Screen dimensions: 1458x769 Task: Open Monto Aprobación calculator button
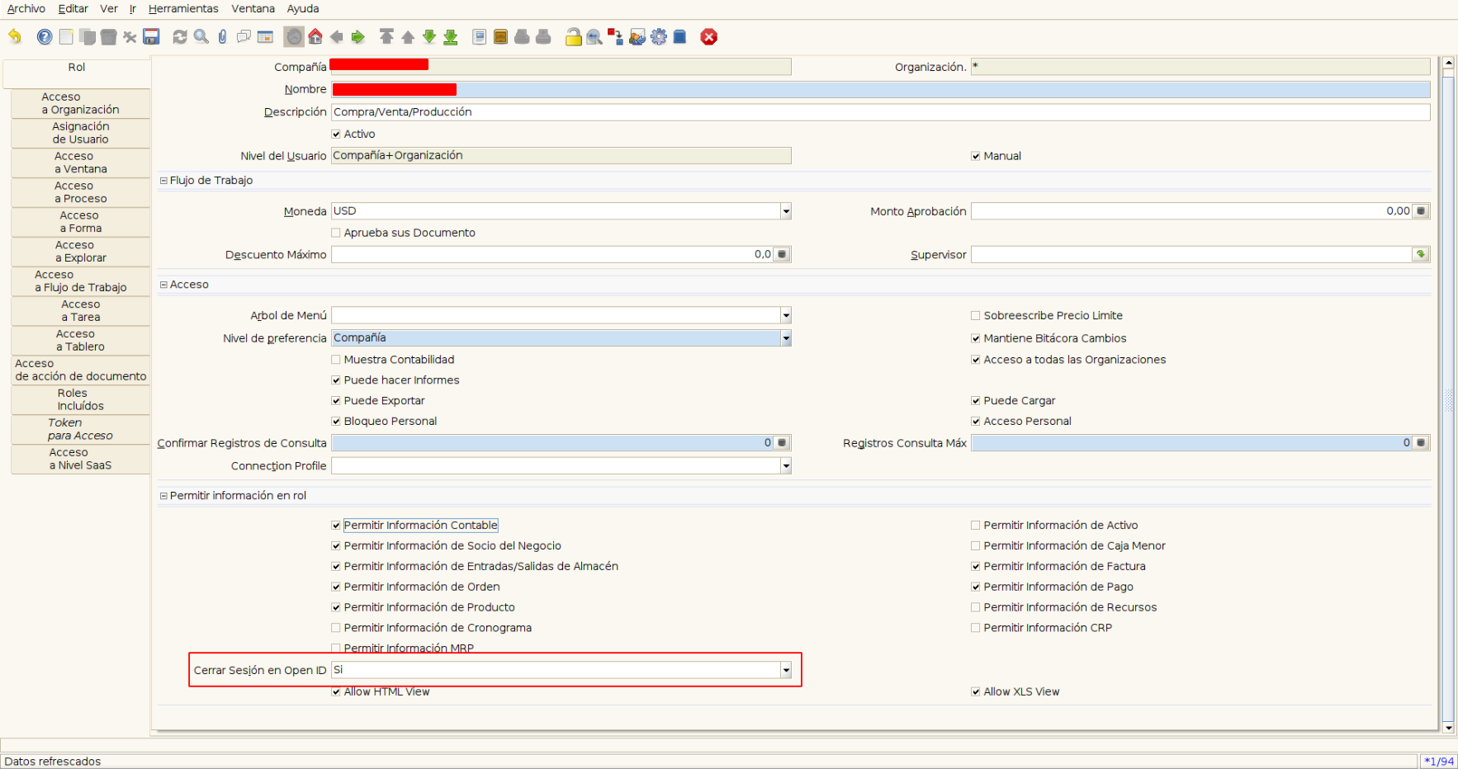pyautogui.click(x=1421, y=211)
